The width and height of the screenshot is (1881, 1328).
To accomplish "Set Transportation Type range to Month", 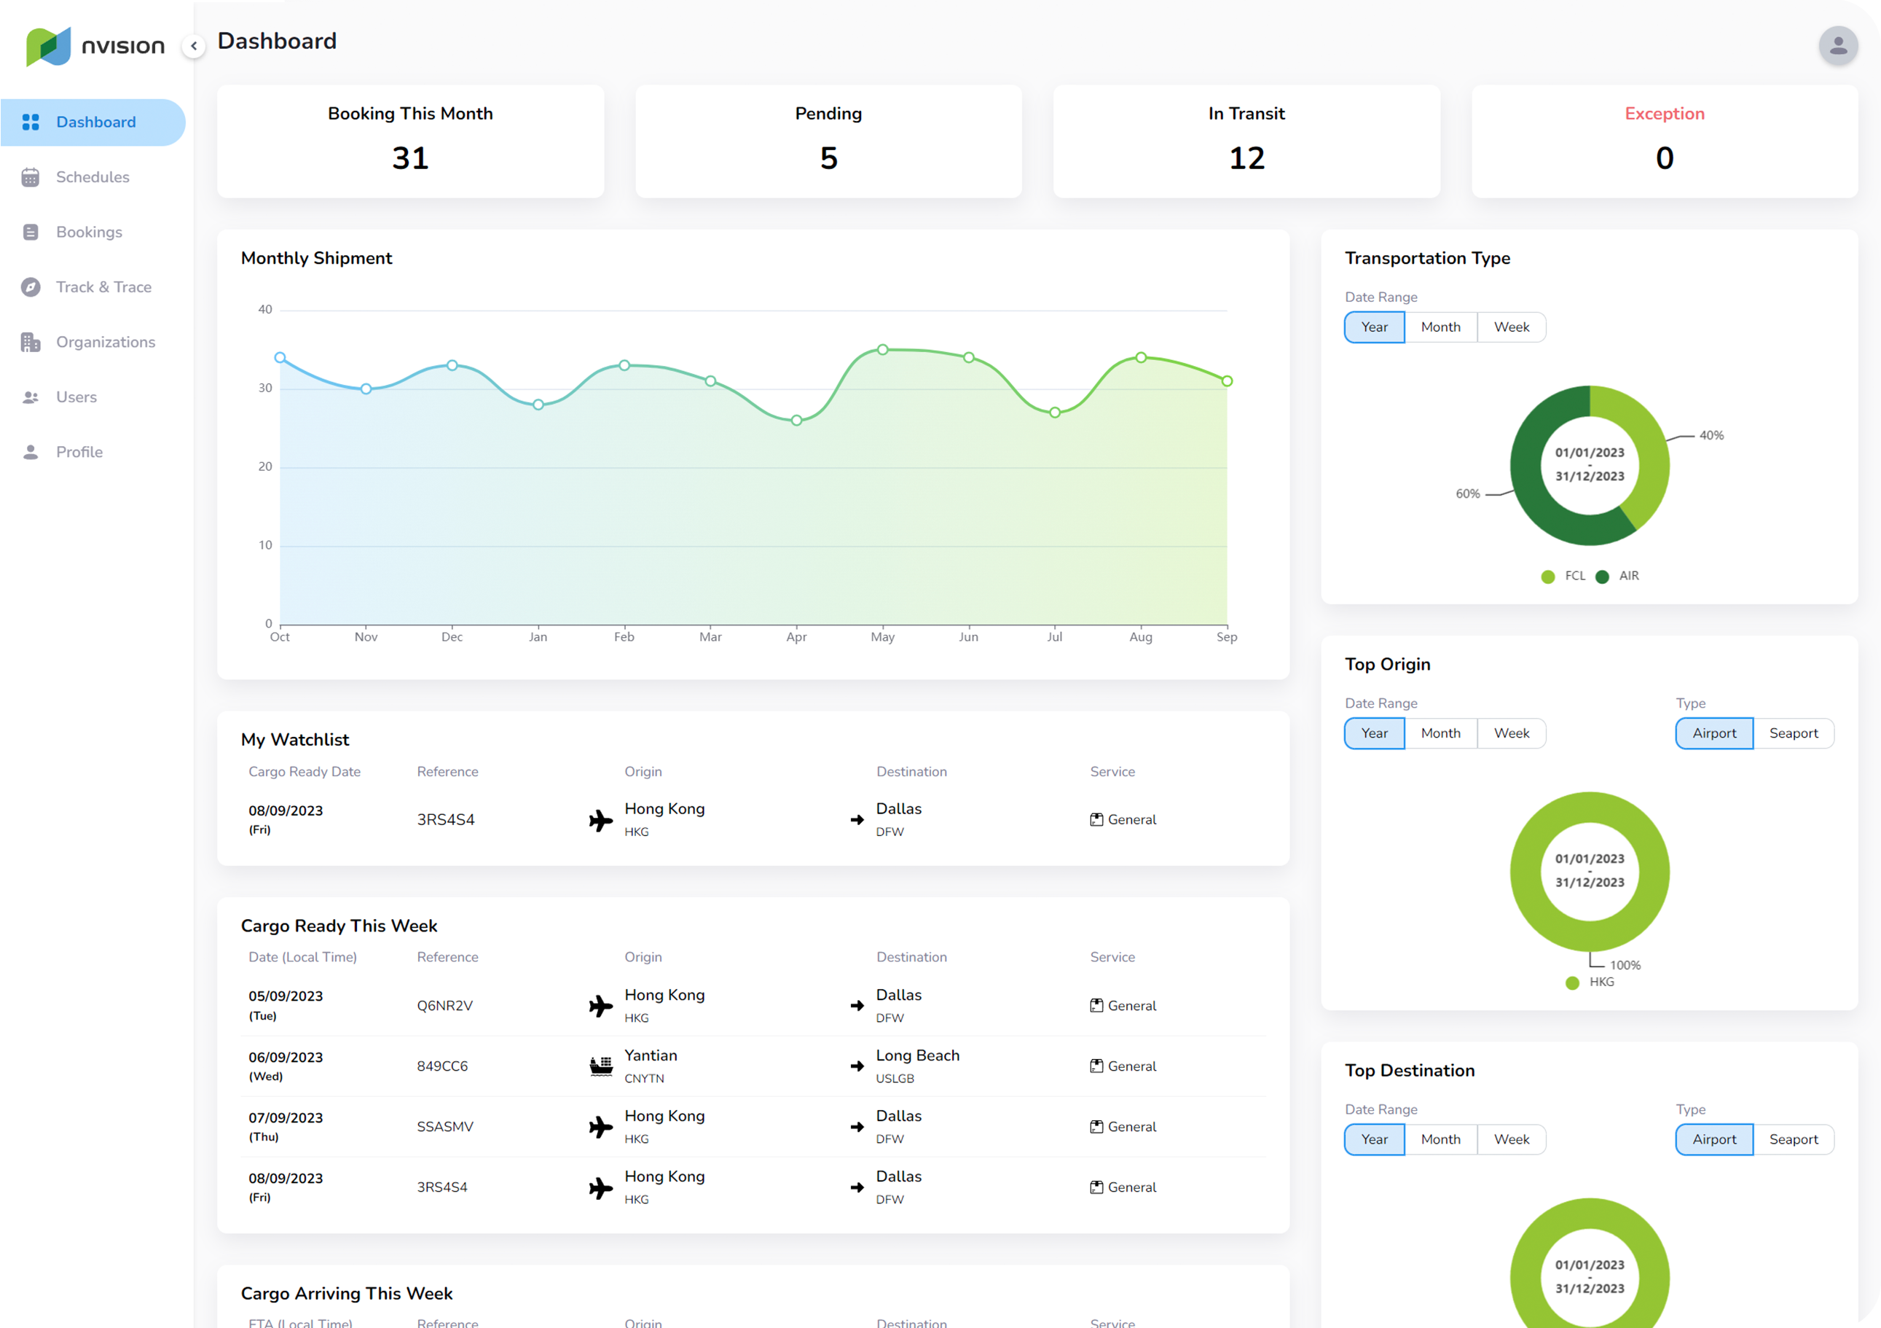I will pos(1440,327).
